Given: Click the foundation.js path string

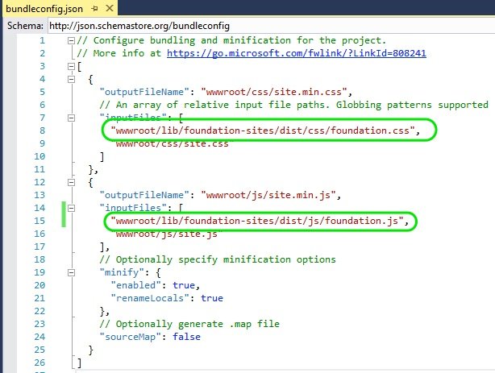Looking at the screenshot, I should pos(256,221).
